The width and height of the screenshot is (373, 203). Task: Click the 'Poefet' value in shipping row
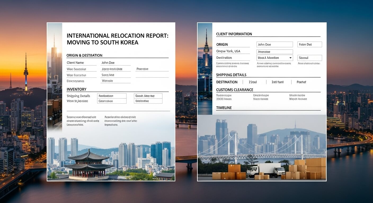pos(301,82)
